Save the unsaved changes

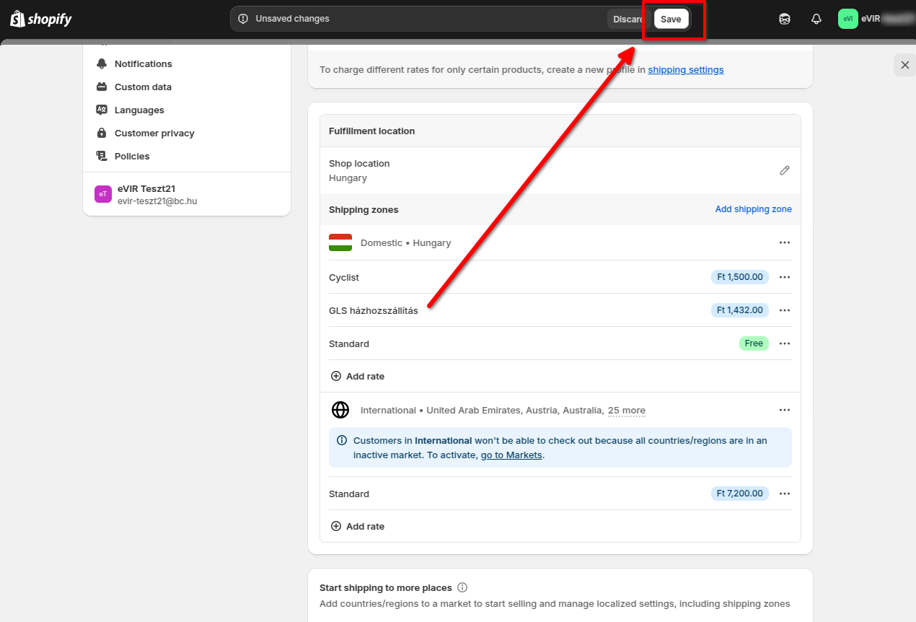[x=671, y=19]
